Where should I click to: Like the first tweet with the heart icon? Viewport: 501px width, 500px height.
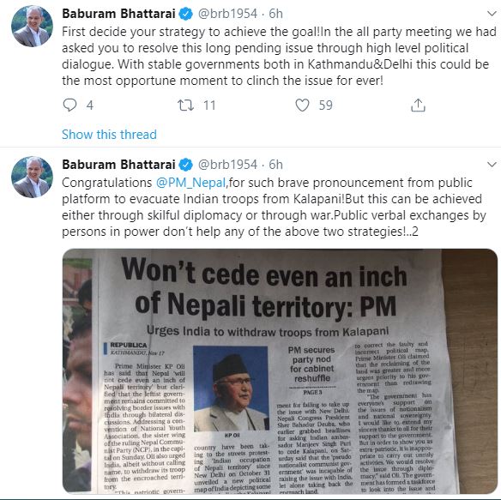click(302, 105)
